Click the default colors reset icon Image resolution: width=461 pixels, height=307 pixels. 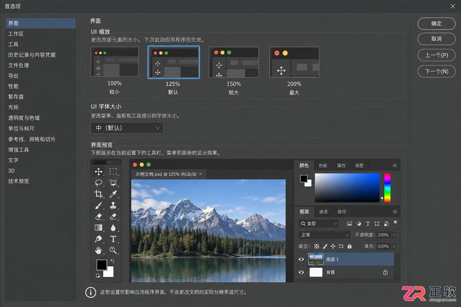tap(98, 275)
